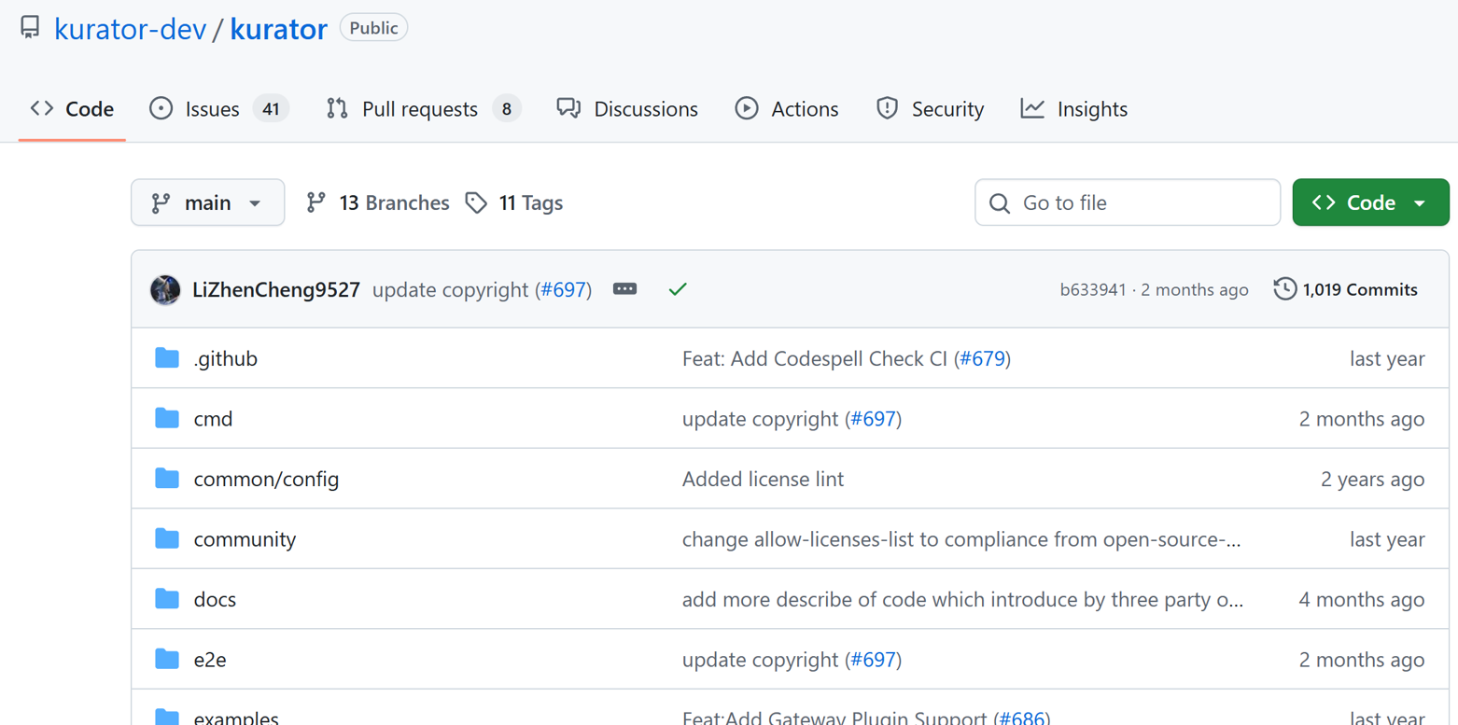View the 11 Tags link
This screenshot has height=725, width=1458.
(514, 202)
